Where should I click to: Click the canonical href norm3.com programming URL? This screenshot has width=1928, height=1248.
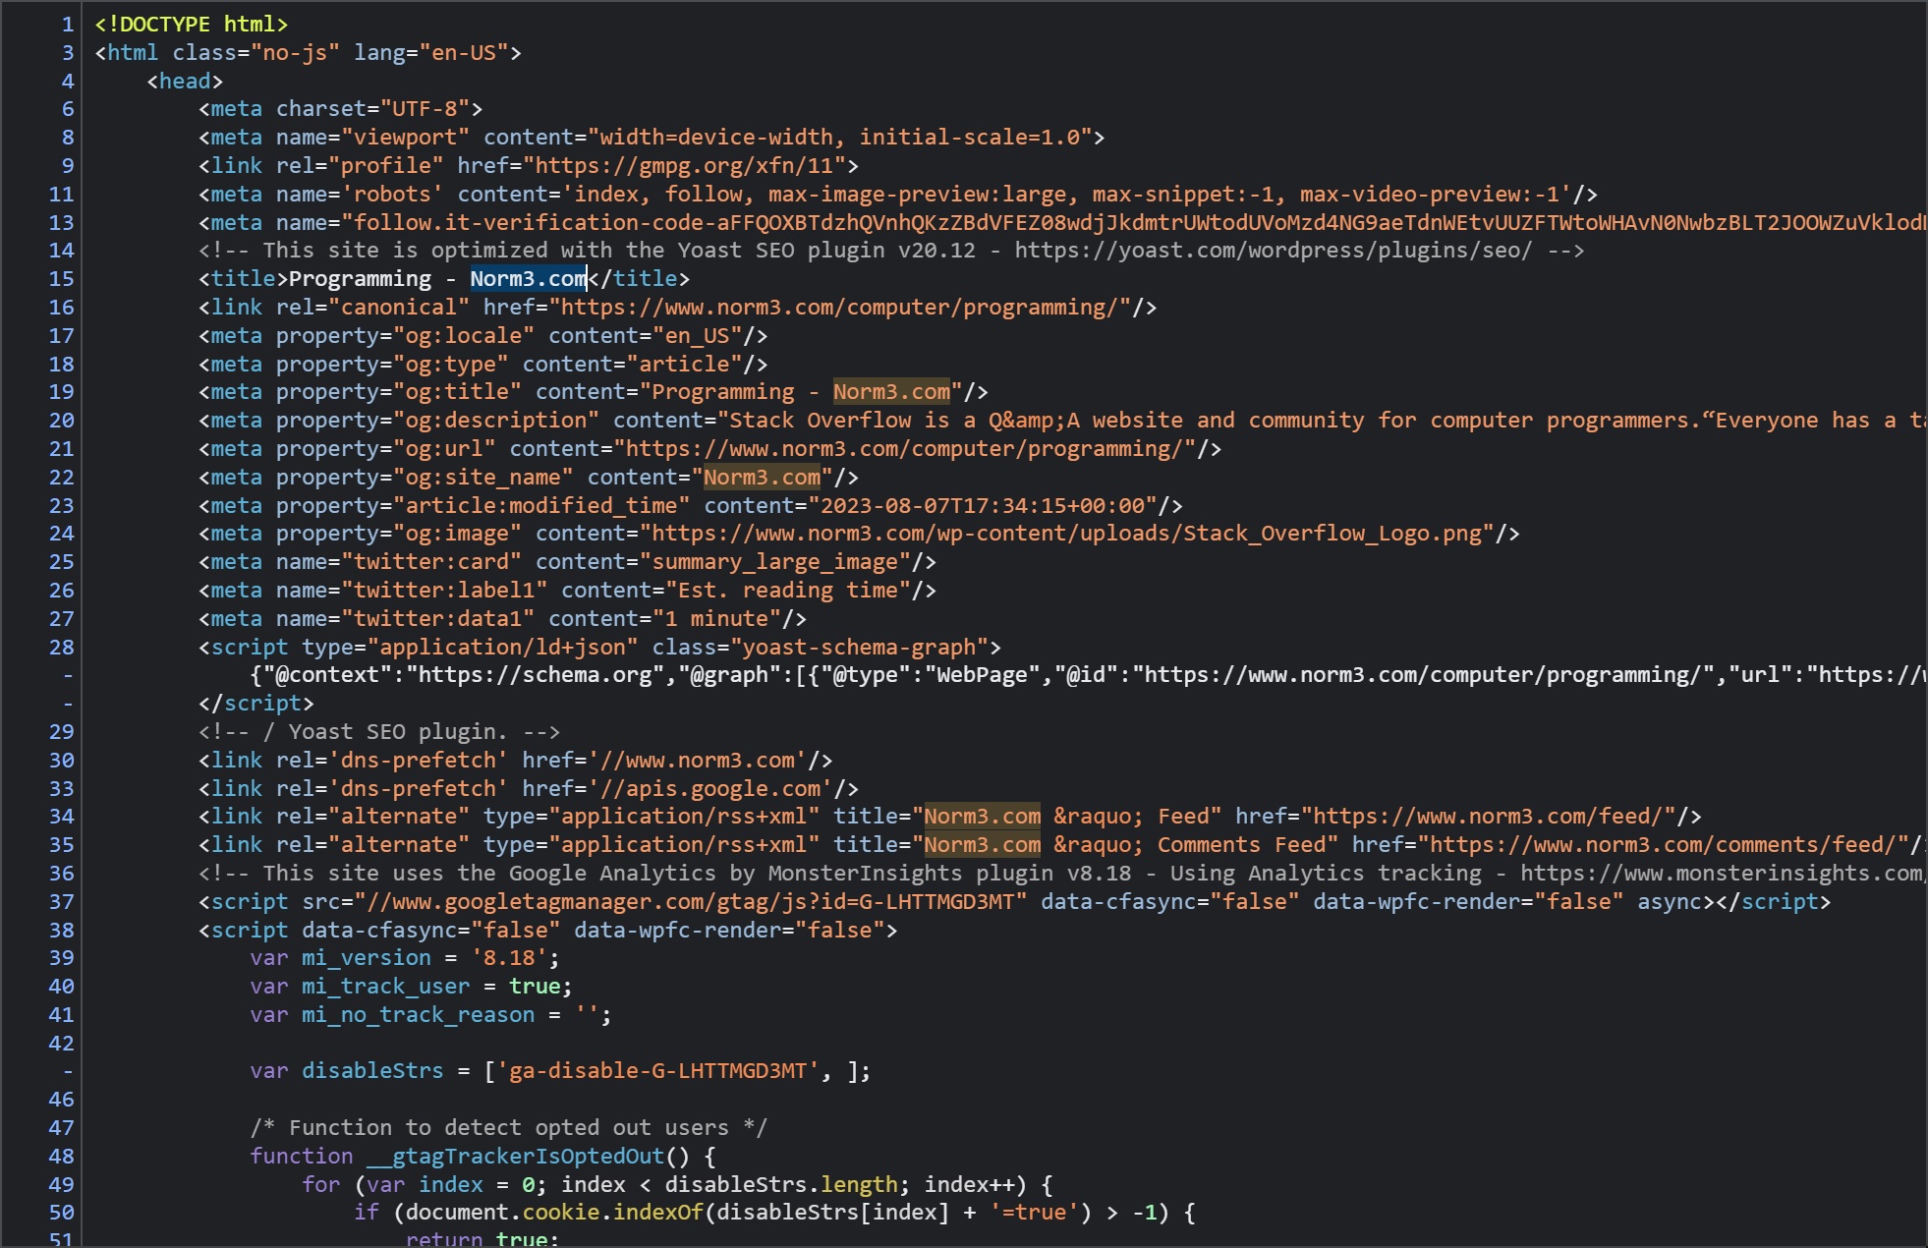pos(839,308)
